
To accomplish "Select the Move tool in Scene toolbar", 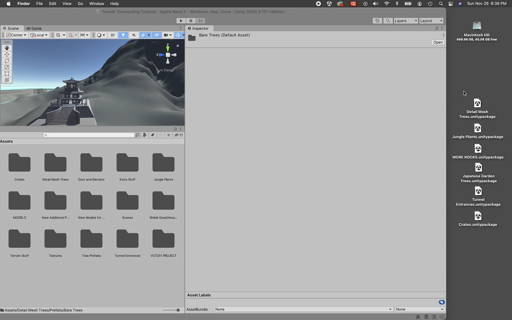I will point(7,54).
